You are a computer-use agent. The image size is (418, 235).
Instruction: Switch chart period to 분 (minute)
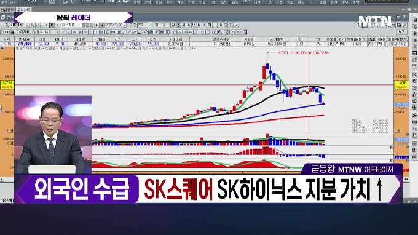tap(199, 25)
